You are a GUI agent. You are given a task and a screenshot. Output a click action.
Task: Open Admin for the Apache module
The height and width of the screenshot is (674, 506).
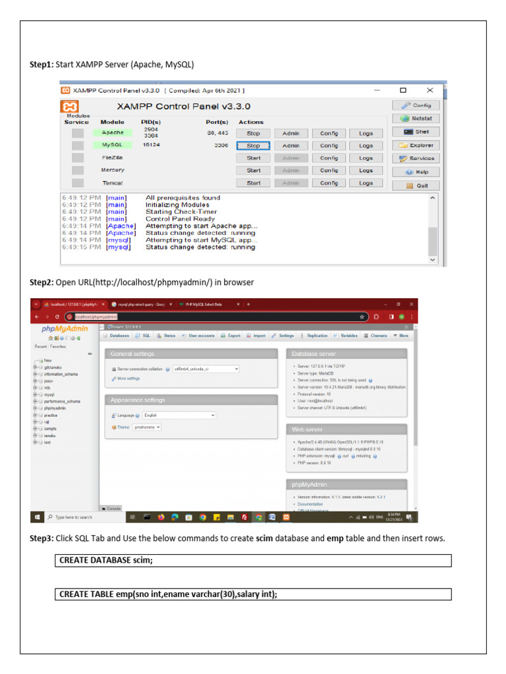point(291,133)
